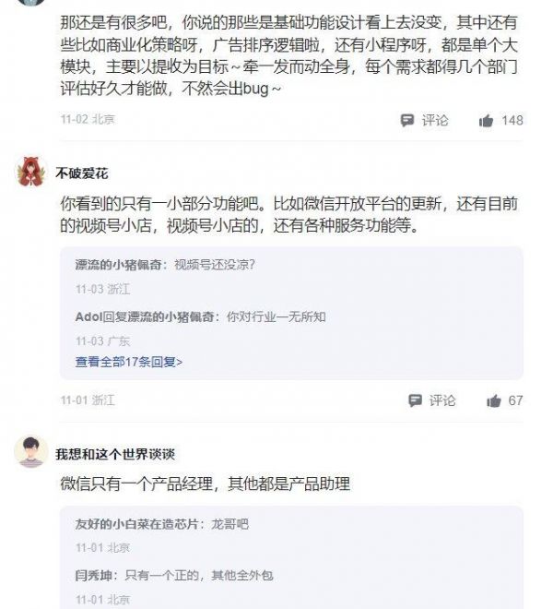Image resolution: width=553 pixels, height=609 pixels.
Task: Click the 148 like count
Action: [x=512, y=121]
